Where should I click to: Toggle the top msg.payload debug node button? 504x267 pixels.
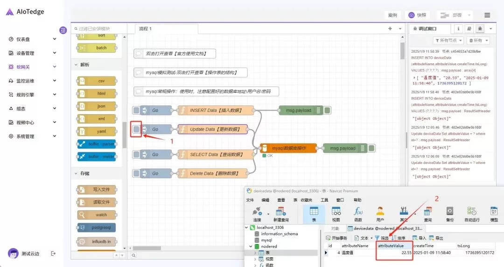328,110
